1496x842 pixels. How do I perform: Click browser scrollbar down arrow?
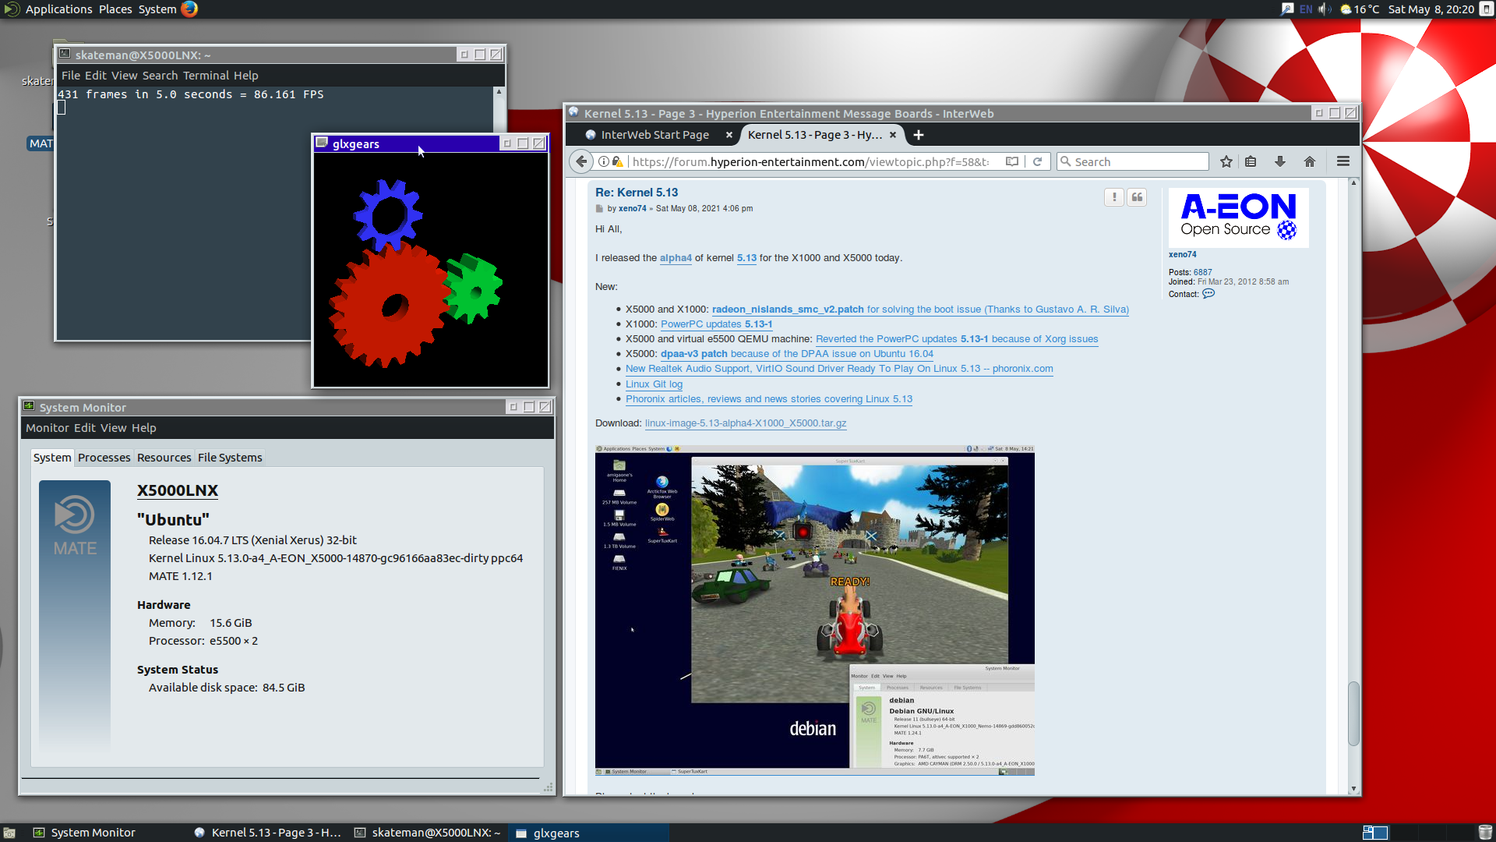1353,789
